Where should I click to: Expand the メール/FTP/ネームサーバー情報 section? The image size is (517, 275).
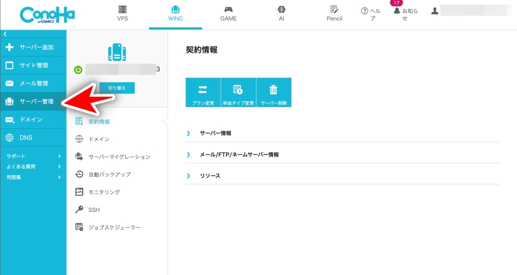tap(239, 155)
